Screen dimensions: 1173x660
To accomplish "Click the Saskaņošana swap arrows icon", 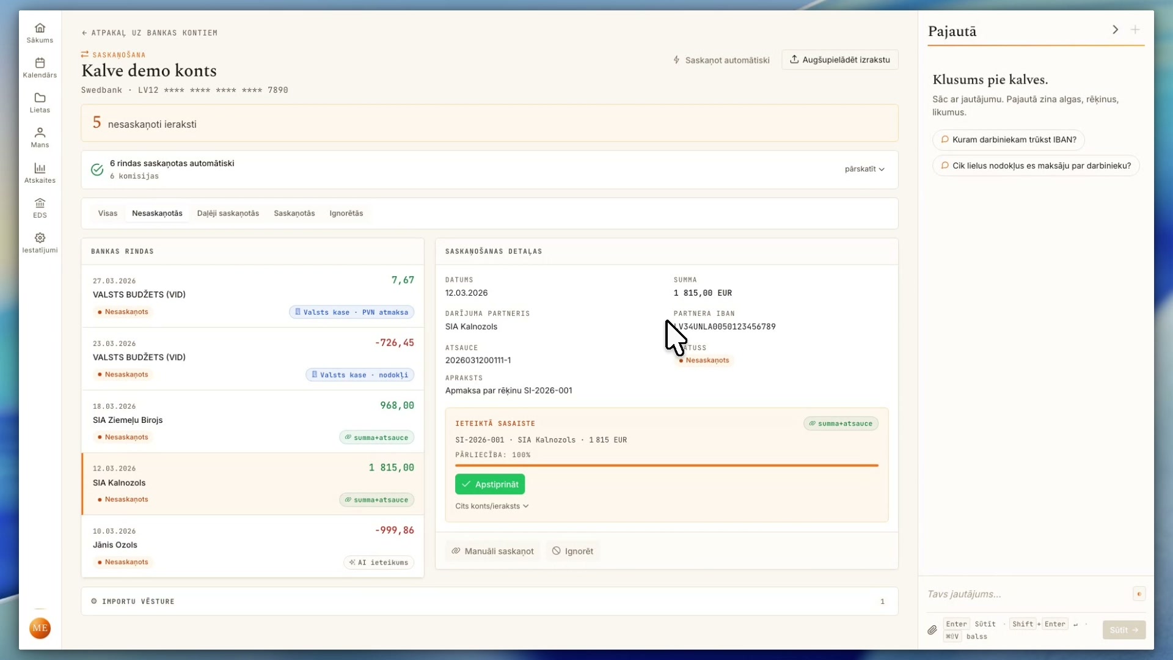I will [x=85, y=54].
